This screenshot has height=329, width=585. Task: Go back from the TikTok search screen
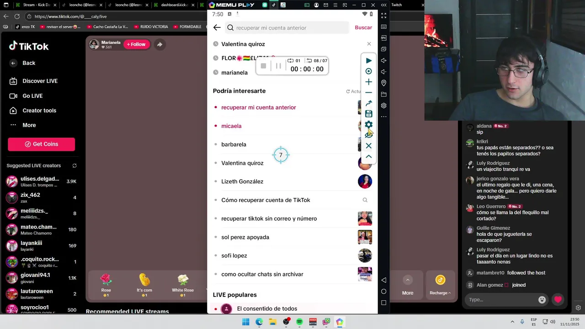[217, 27]
